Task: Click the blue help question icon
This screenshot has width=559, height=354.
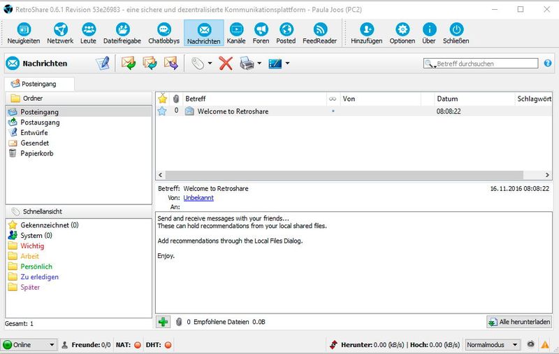Action: tap(548, 63)
